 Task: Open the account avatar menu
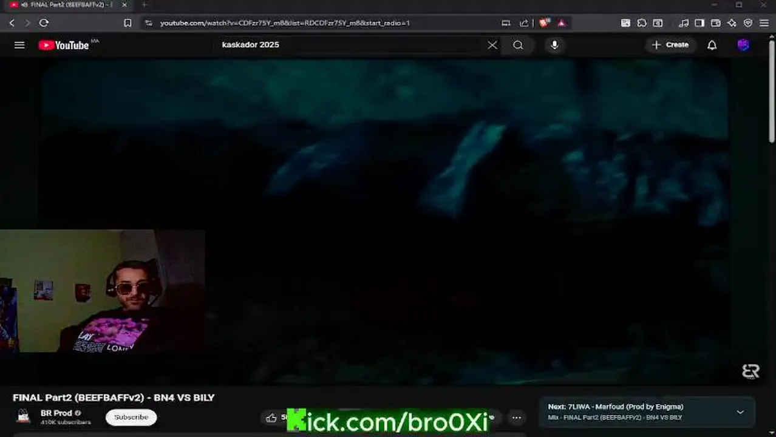(743, 45)
